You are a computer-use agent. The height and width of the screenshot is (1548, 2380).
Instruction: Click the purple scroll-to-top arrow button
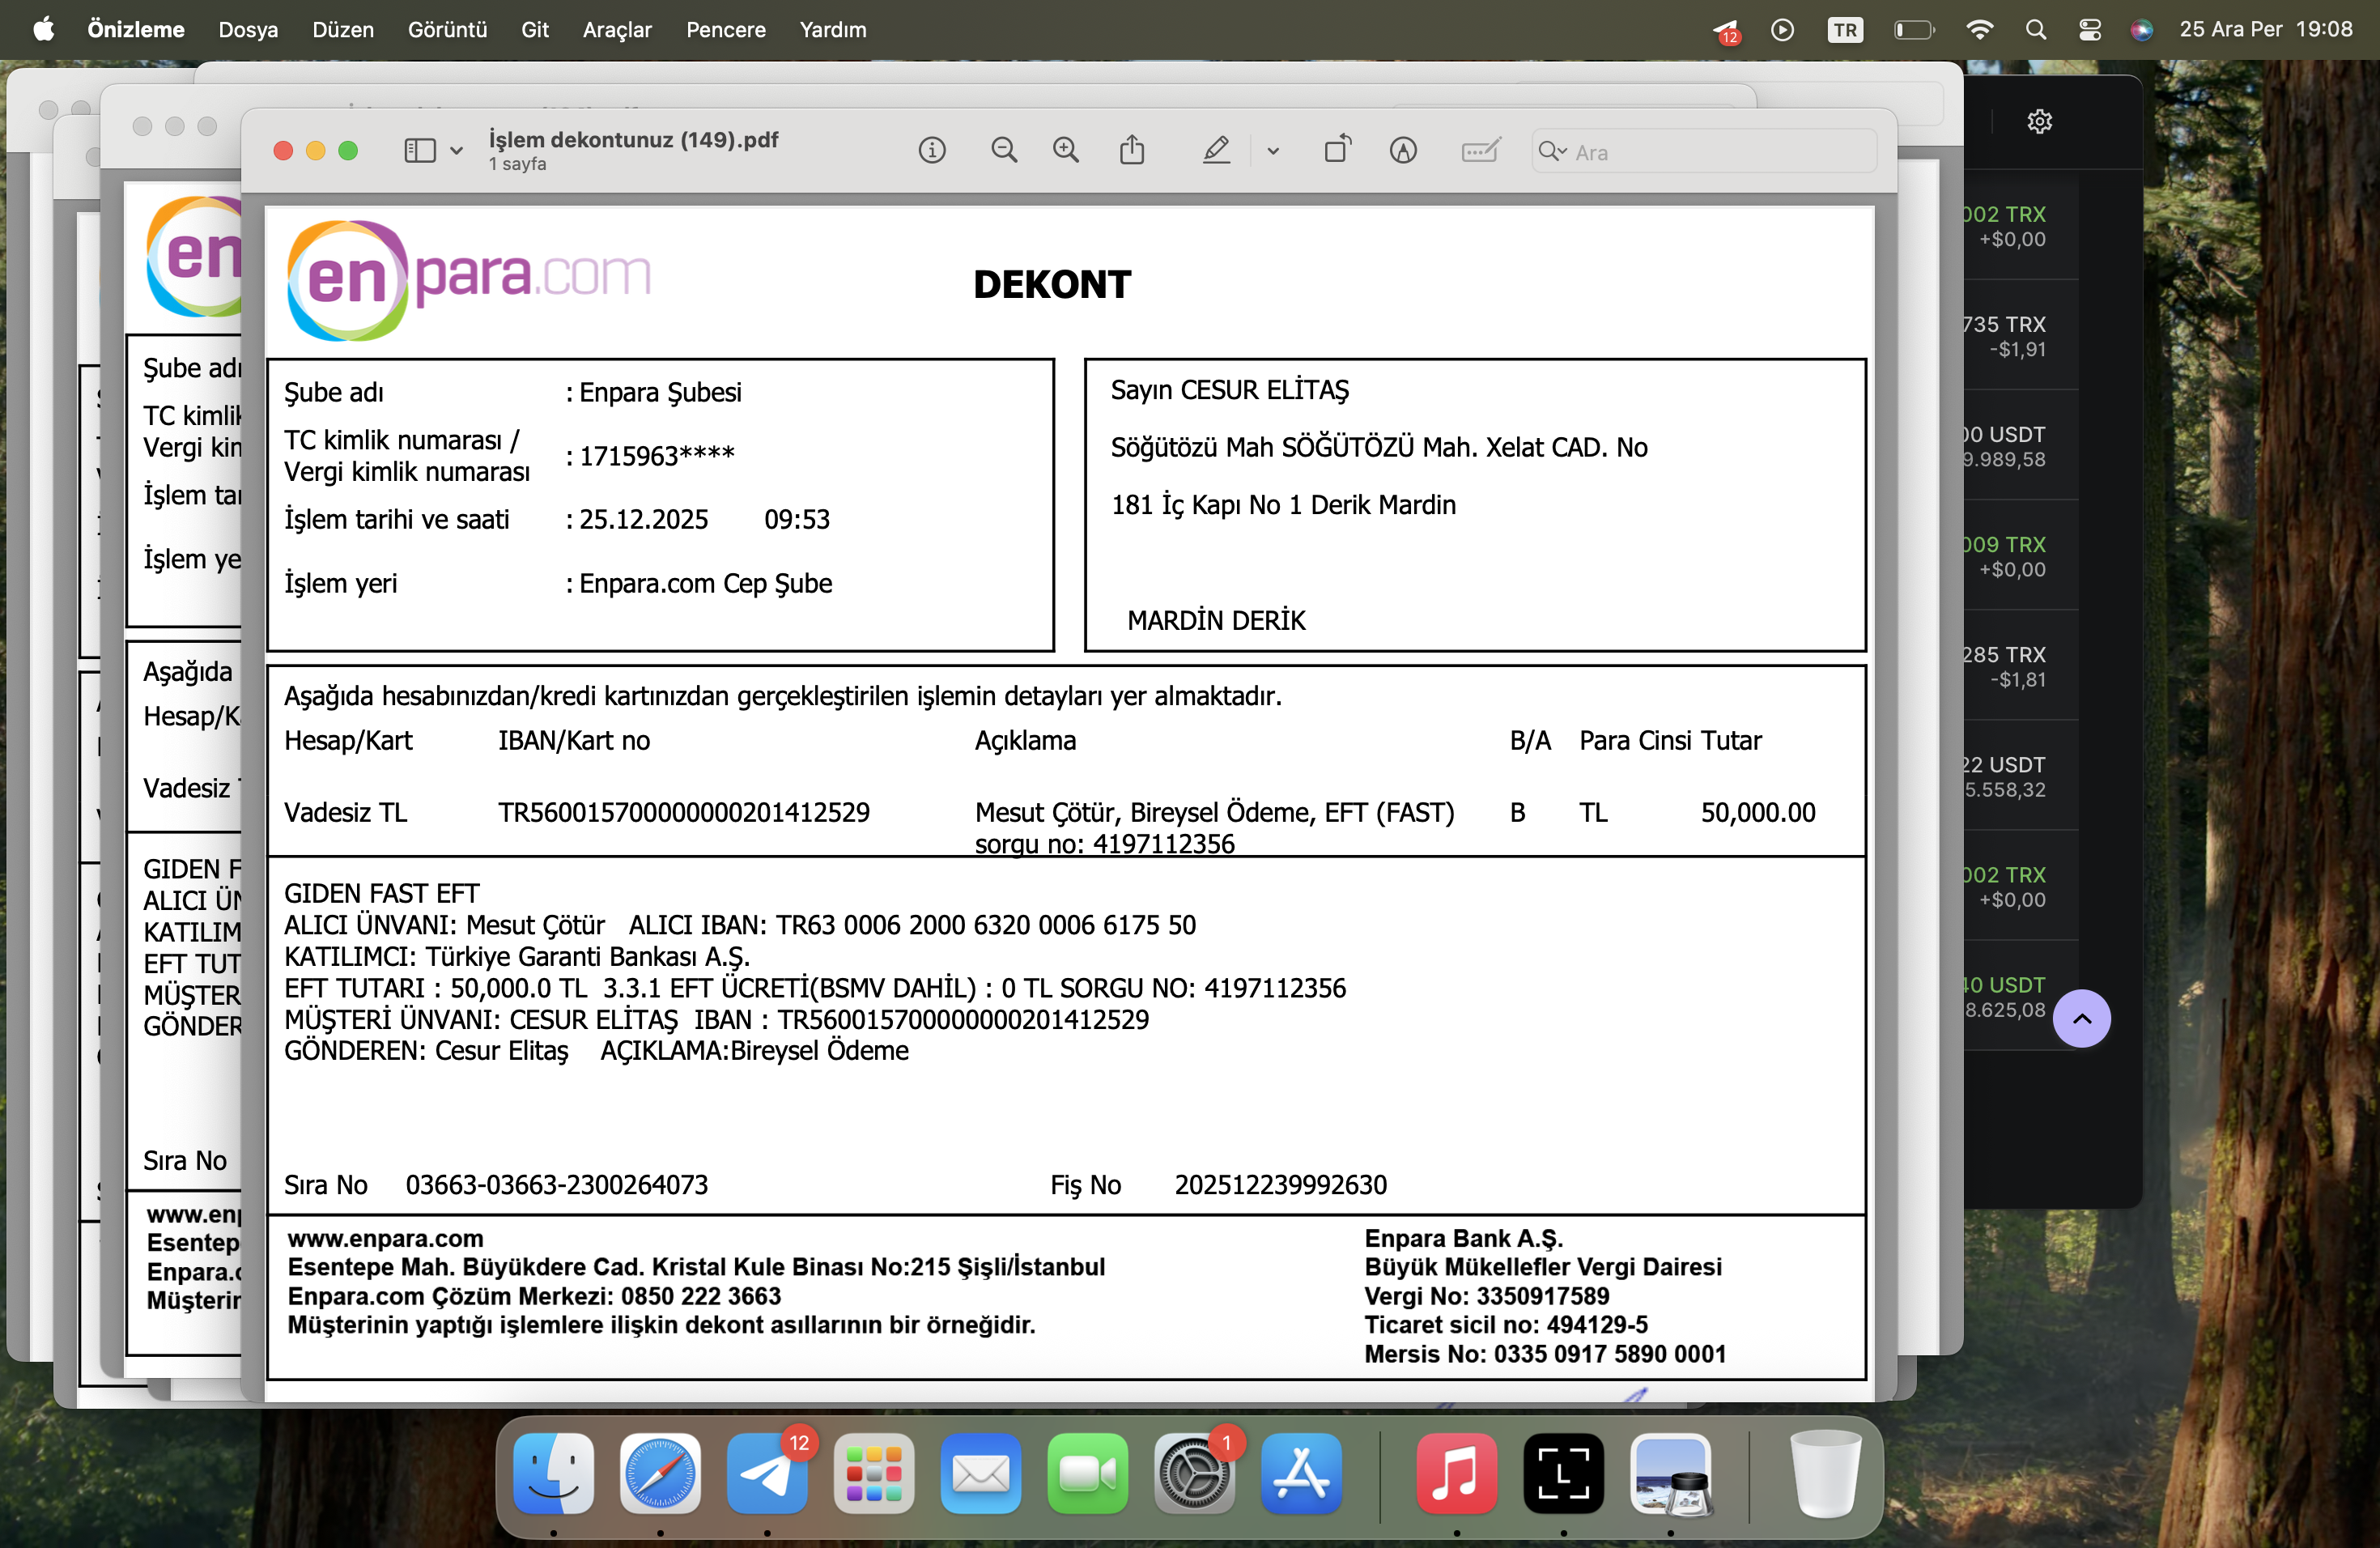pos(2082,1019)
